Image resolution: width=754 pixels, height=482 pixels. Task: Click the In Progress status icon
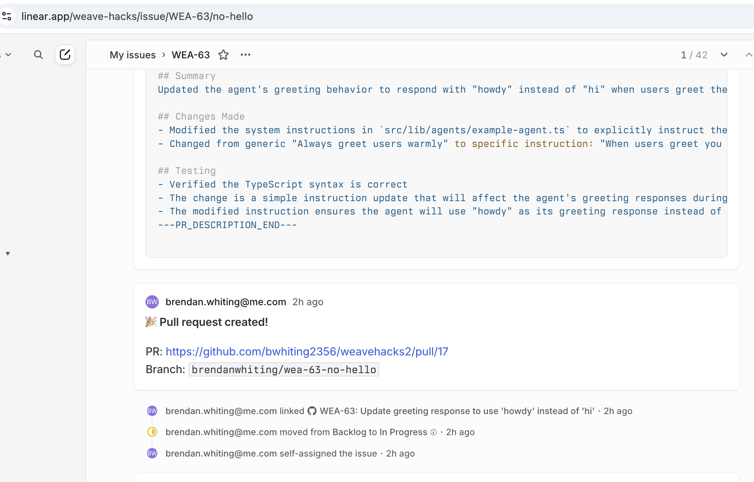152,432
